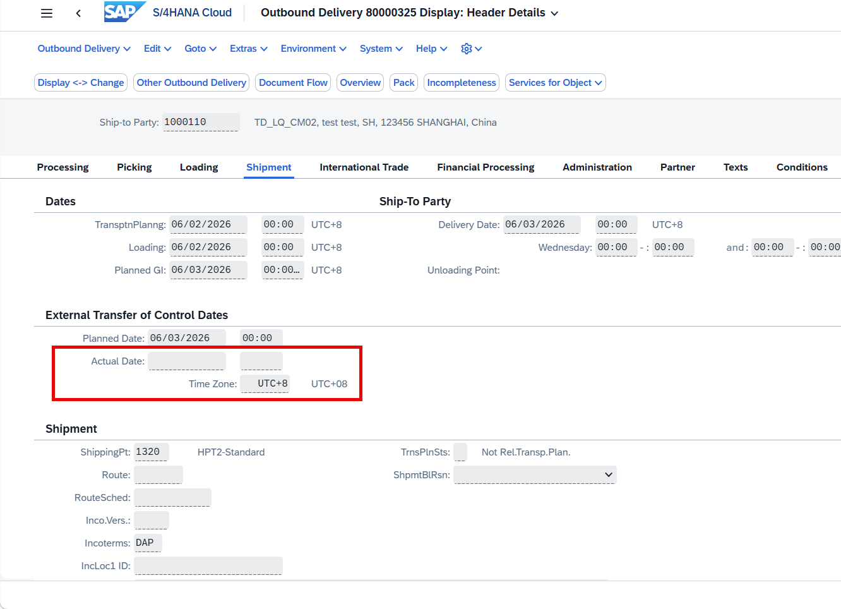Image resolution: width=841 pixels, height=609 pixels.
Task: Click the Inco.Vers. field
Action: tap(152, 520)
